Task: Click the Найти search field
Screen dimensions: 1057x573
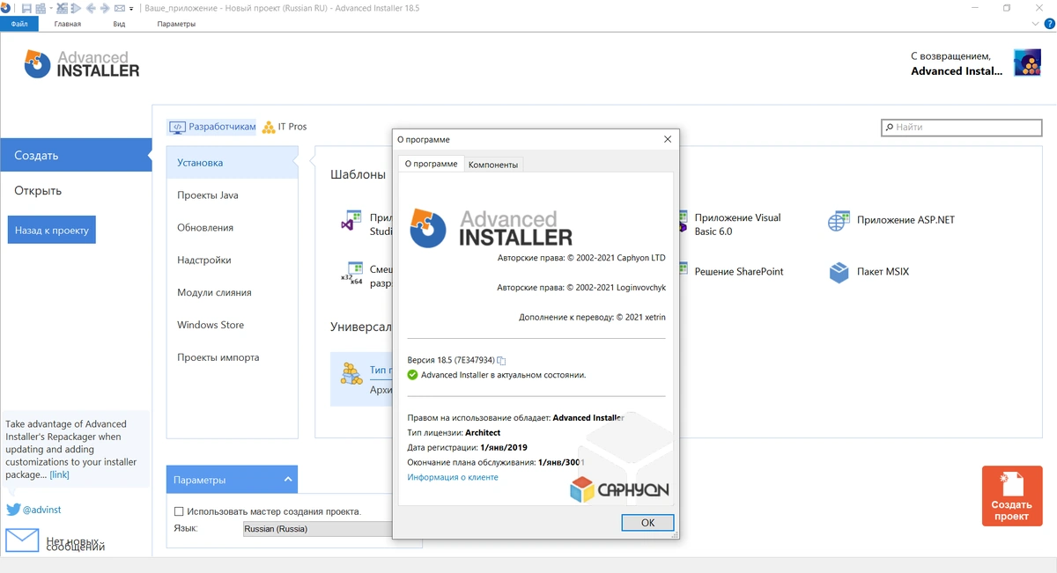Action: click(962, 127)
